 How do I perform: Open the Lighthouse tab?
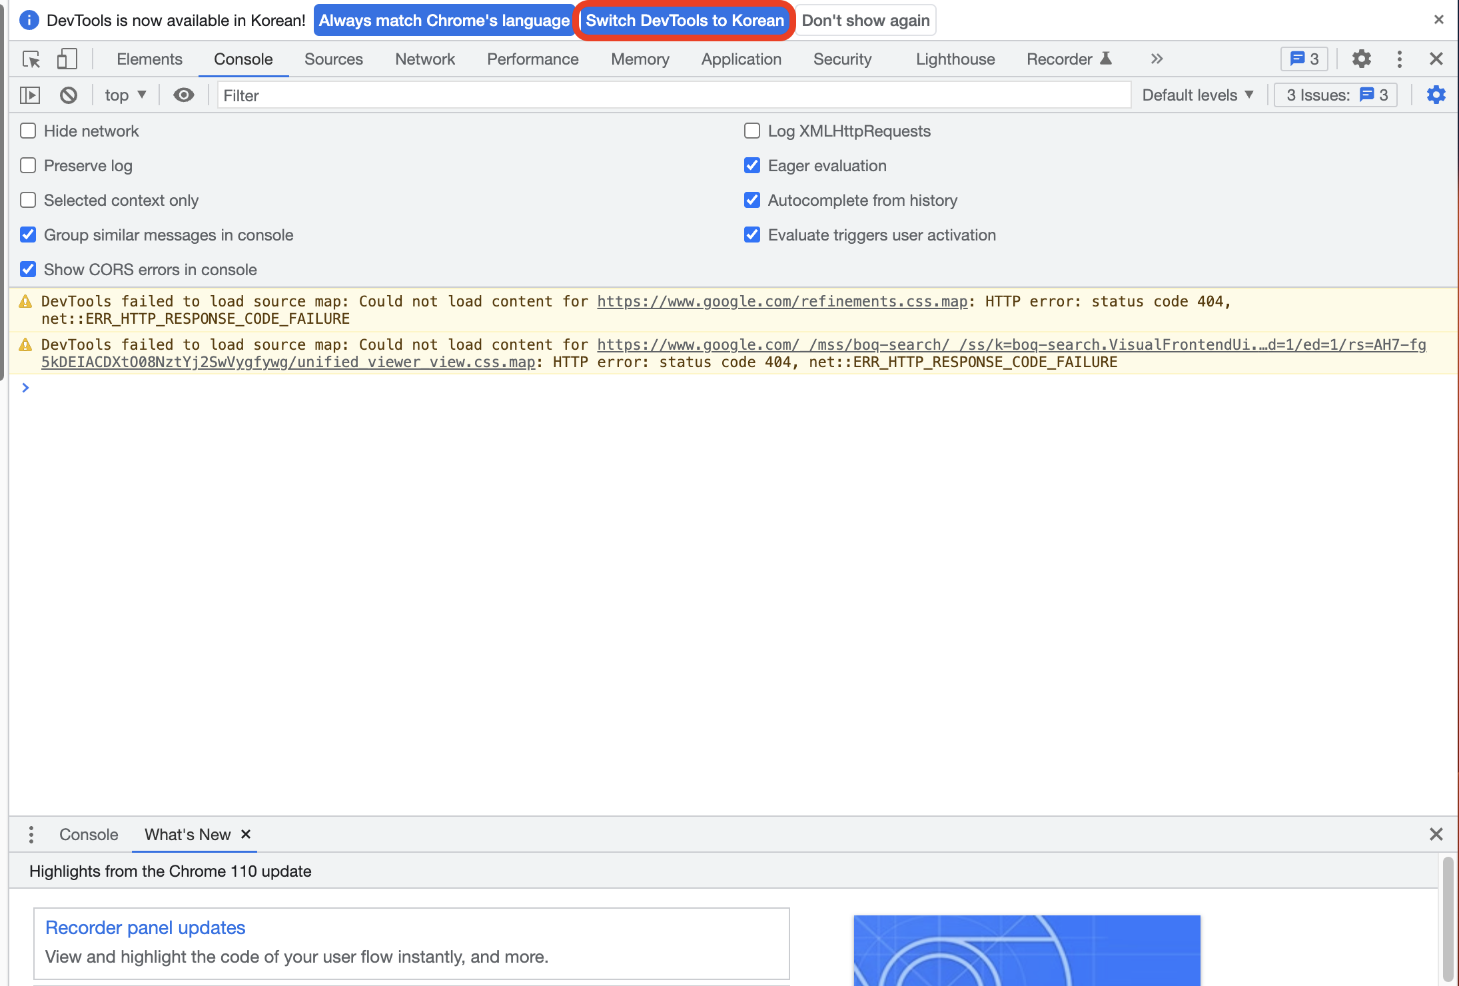point(955,59)
